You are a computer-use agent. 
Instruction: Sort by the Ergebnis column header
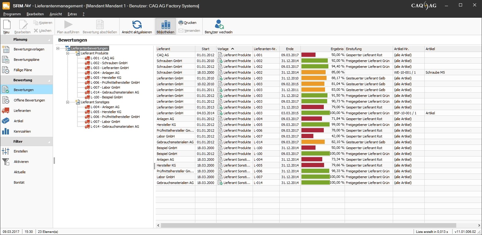(323, 49)
